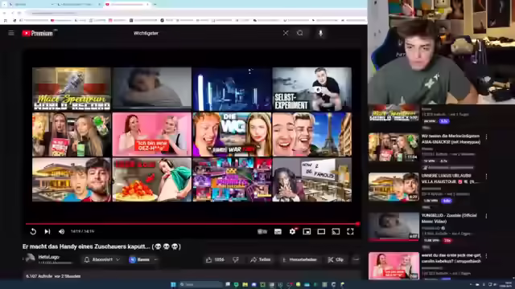
Task: Open the player settings gear
Action: pos(292,231)
